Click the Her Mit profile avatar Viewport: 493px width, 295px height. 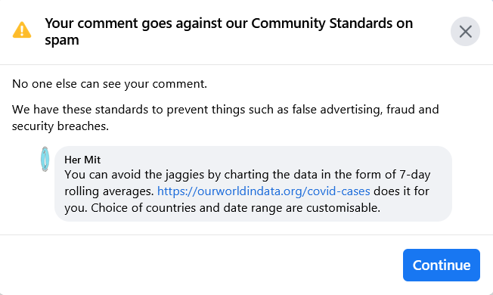coord(45,159)
